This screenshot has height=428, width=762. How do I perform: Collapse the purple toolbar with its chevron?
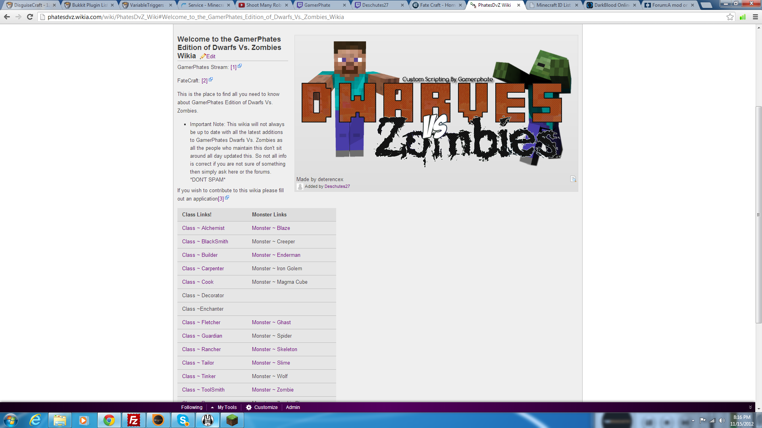point(750,407)
